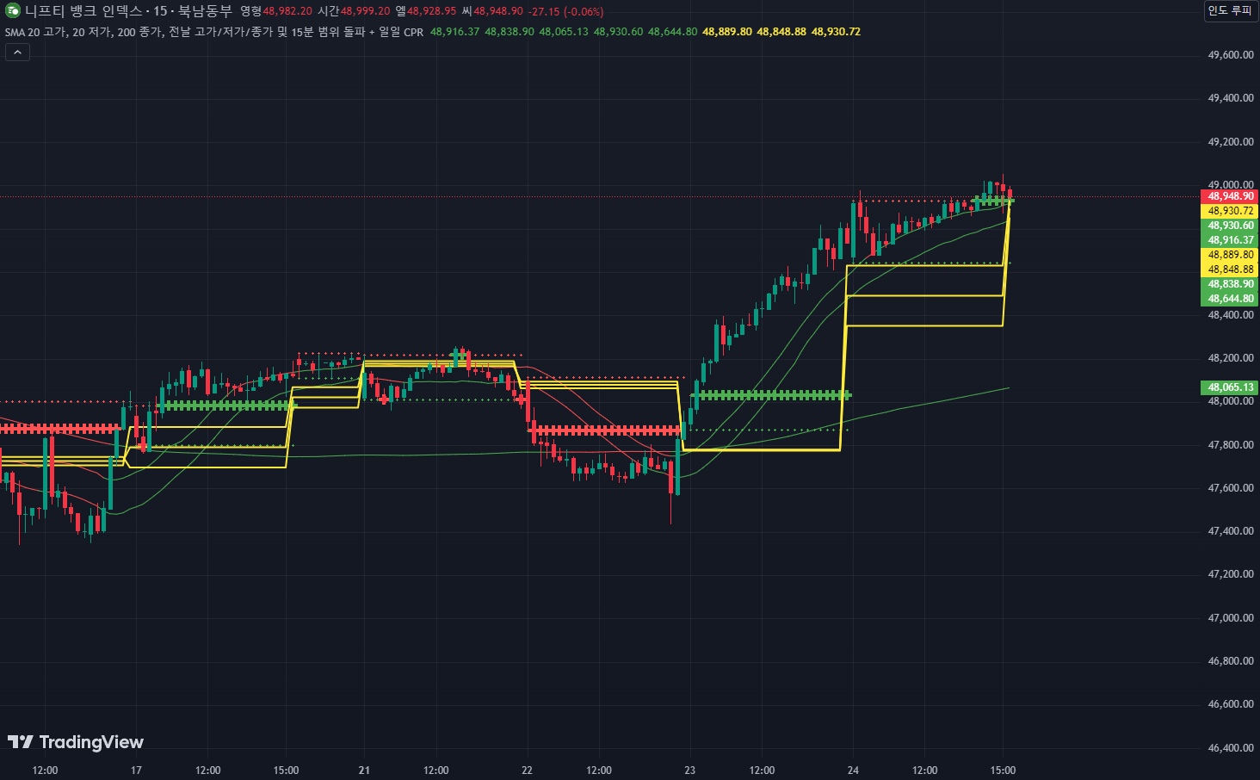This screenshot has width=1260, height=780.
Task: Click the yellow CPR value 48,889.80 in legend
Action: click(x=727, y=32)
